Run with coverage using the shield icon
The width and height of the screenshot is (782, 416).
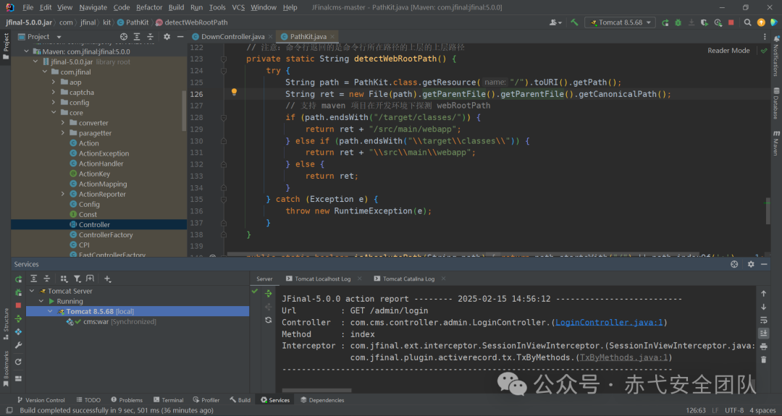point(705,22)
